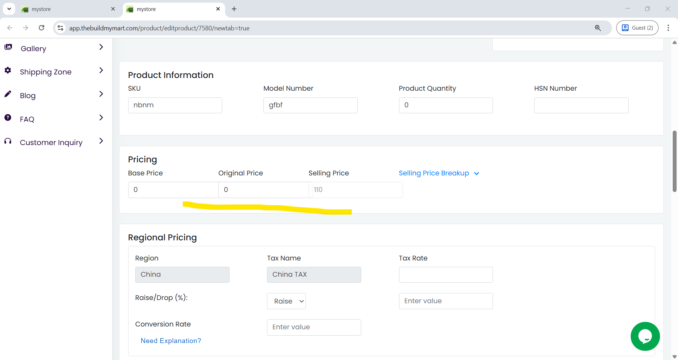
Task: Open the Raise/Drop dropdown
Action: coord(286,301)
